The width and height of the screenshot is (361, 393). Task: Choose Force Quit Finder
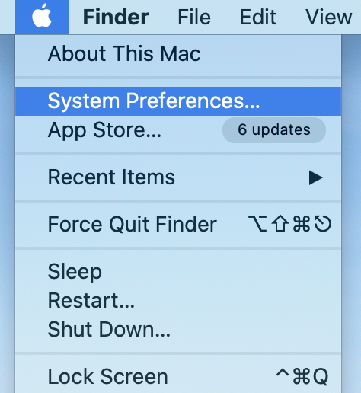(178, 225)
